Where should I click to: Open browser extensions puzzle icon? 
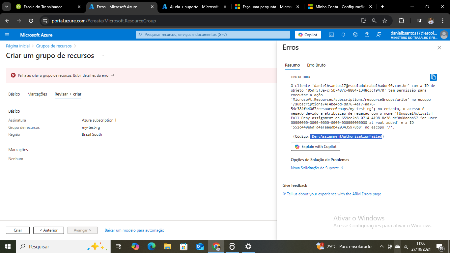(401, 21)
